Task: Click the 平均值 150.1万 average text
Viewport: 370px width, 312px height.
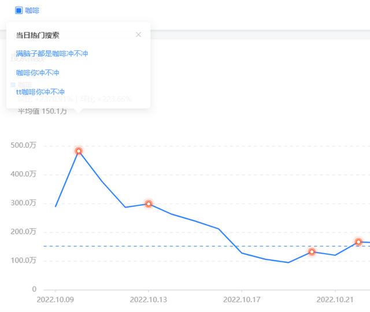Action: [42, 111]
